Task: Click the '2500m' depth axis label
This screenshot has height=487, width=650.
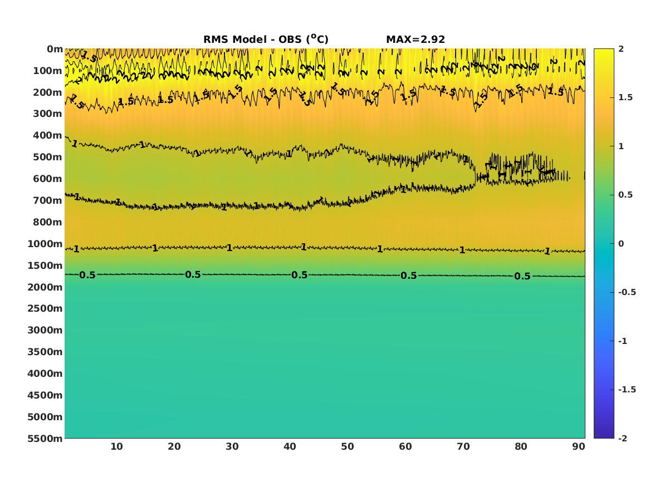Action: click(45, 308)
